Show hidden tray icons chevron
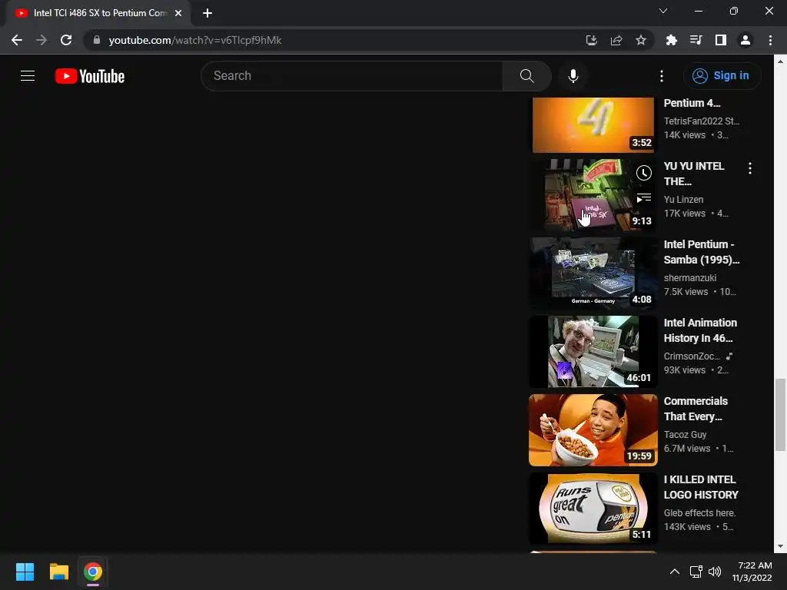The width and height of the screenshot is (787, 590). click(x=675, y=572)
